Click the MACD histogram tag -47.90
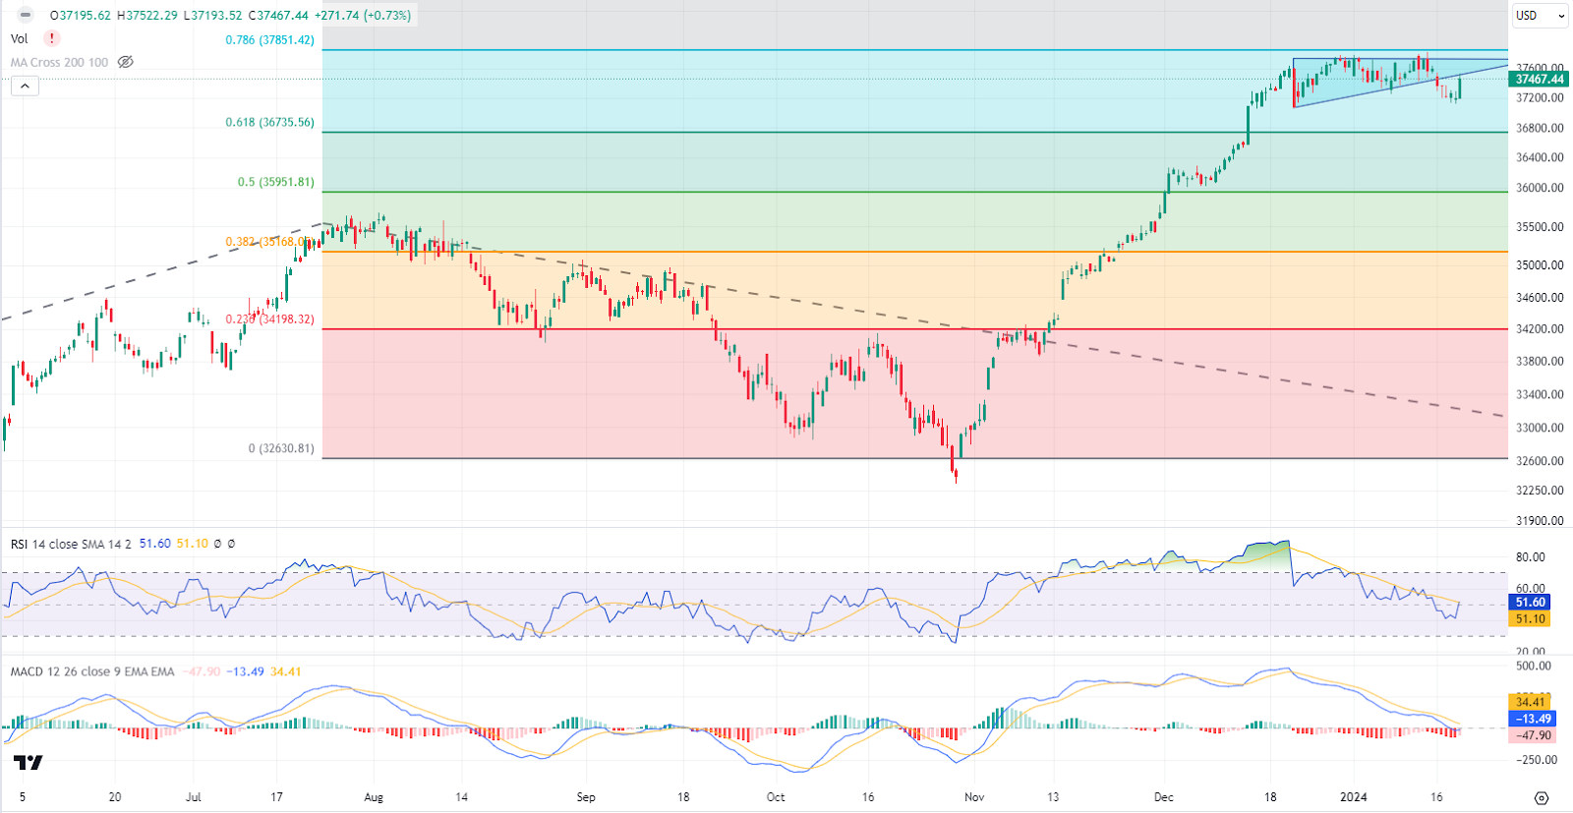1573x813 pixels. 1532,735
